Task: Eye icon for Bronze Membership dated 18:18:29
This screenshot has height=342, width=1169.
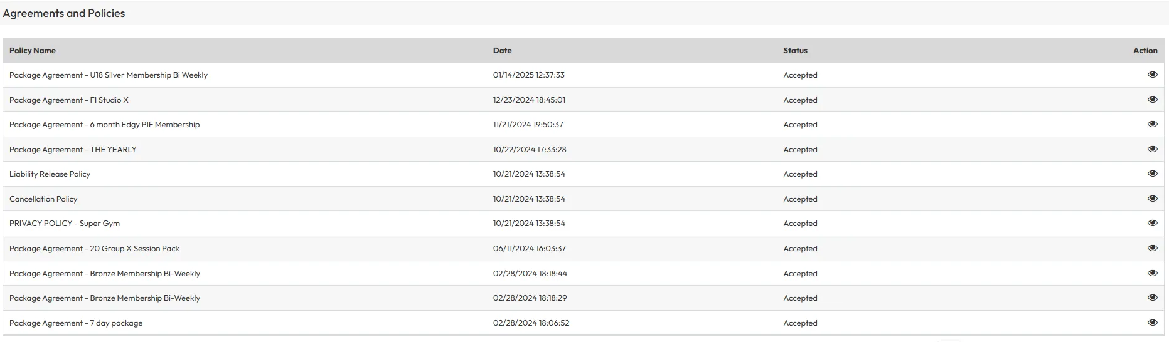Action: 1152,298
